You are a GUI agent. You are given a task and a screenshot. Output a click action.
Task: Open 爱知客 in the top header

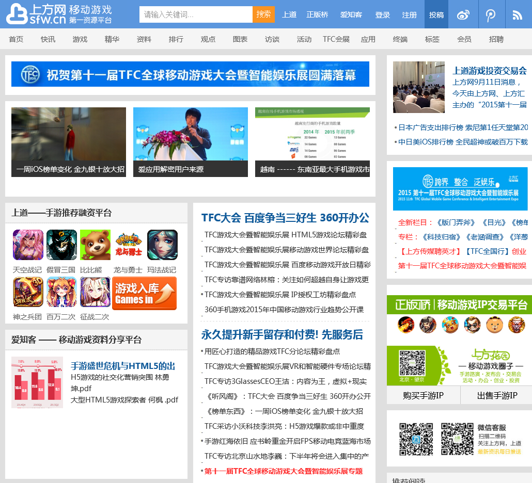[351, 14]
